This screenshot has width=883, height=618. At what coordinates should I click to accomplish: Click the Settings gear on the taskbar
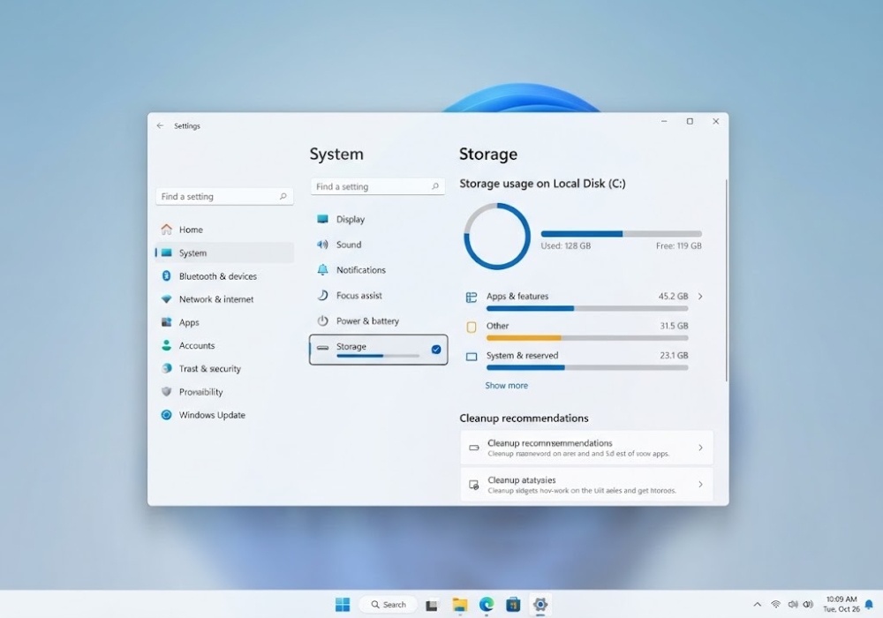pyautogui.click(x=540, y=605)
